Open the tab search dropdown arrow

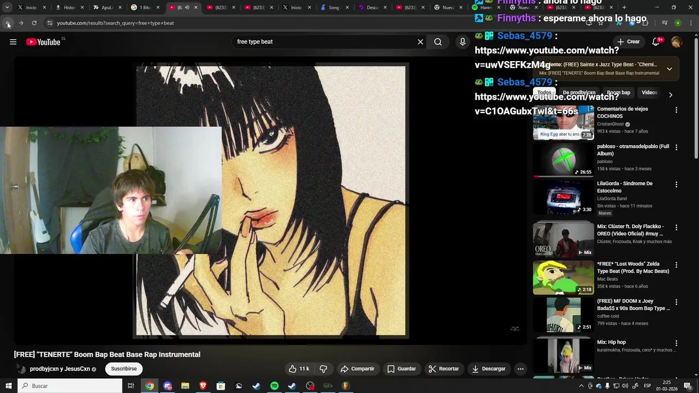pyautogui.click(x=7, y=8)
